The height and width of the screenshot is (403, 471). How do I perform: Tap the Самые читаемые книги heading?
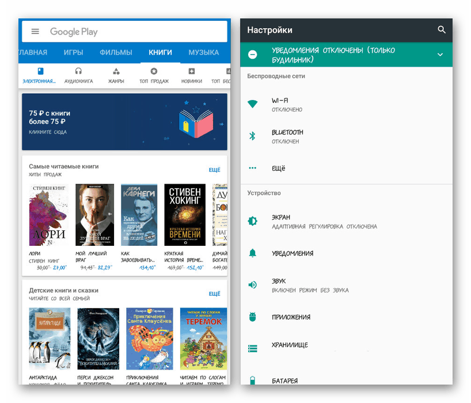tap(64, 166)
